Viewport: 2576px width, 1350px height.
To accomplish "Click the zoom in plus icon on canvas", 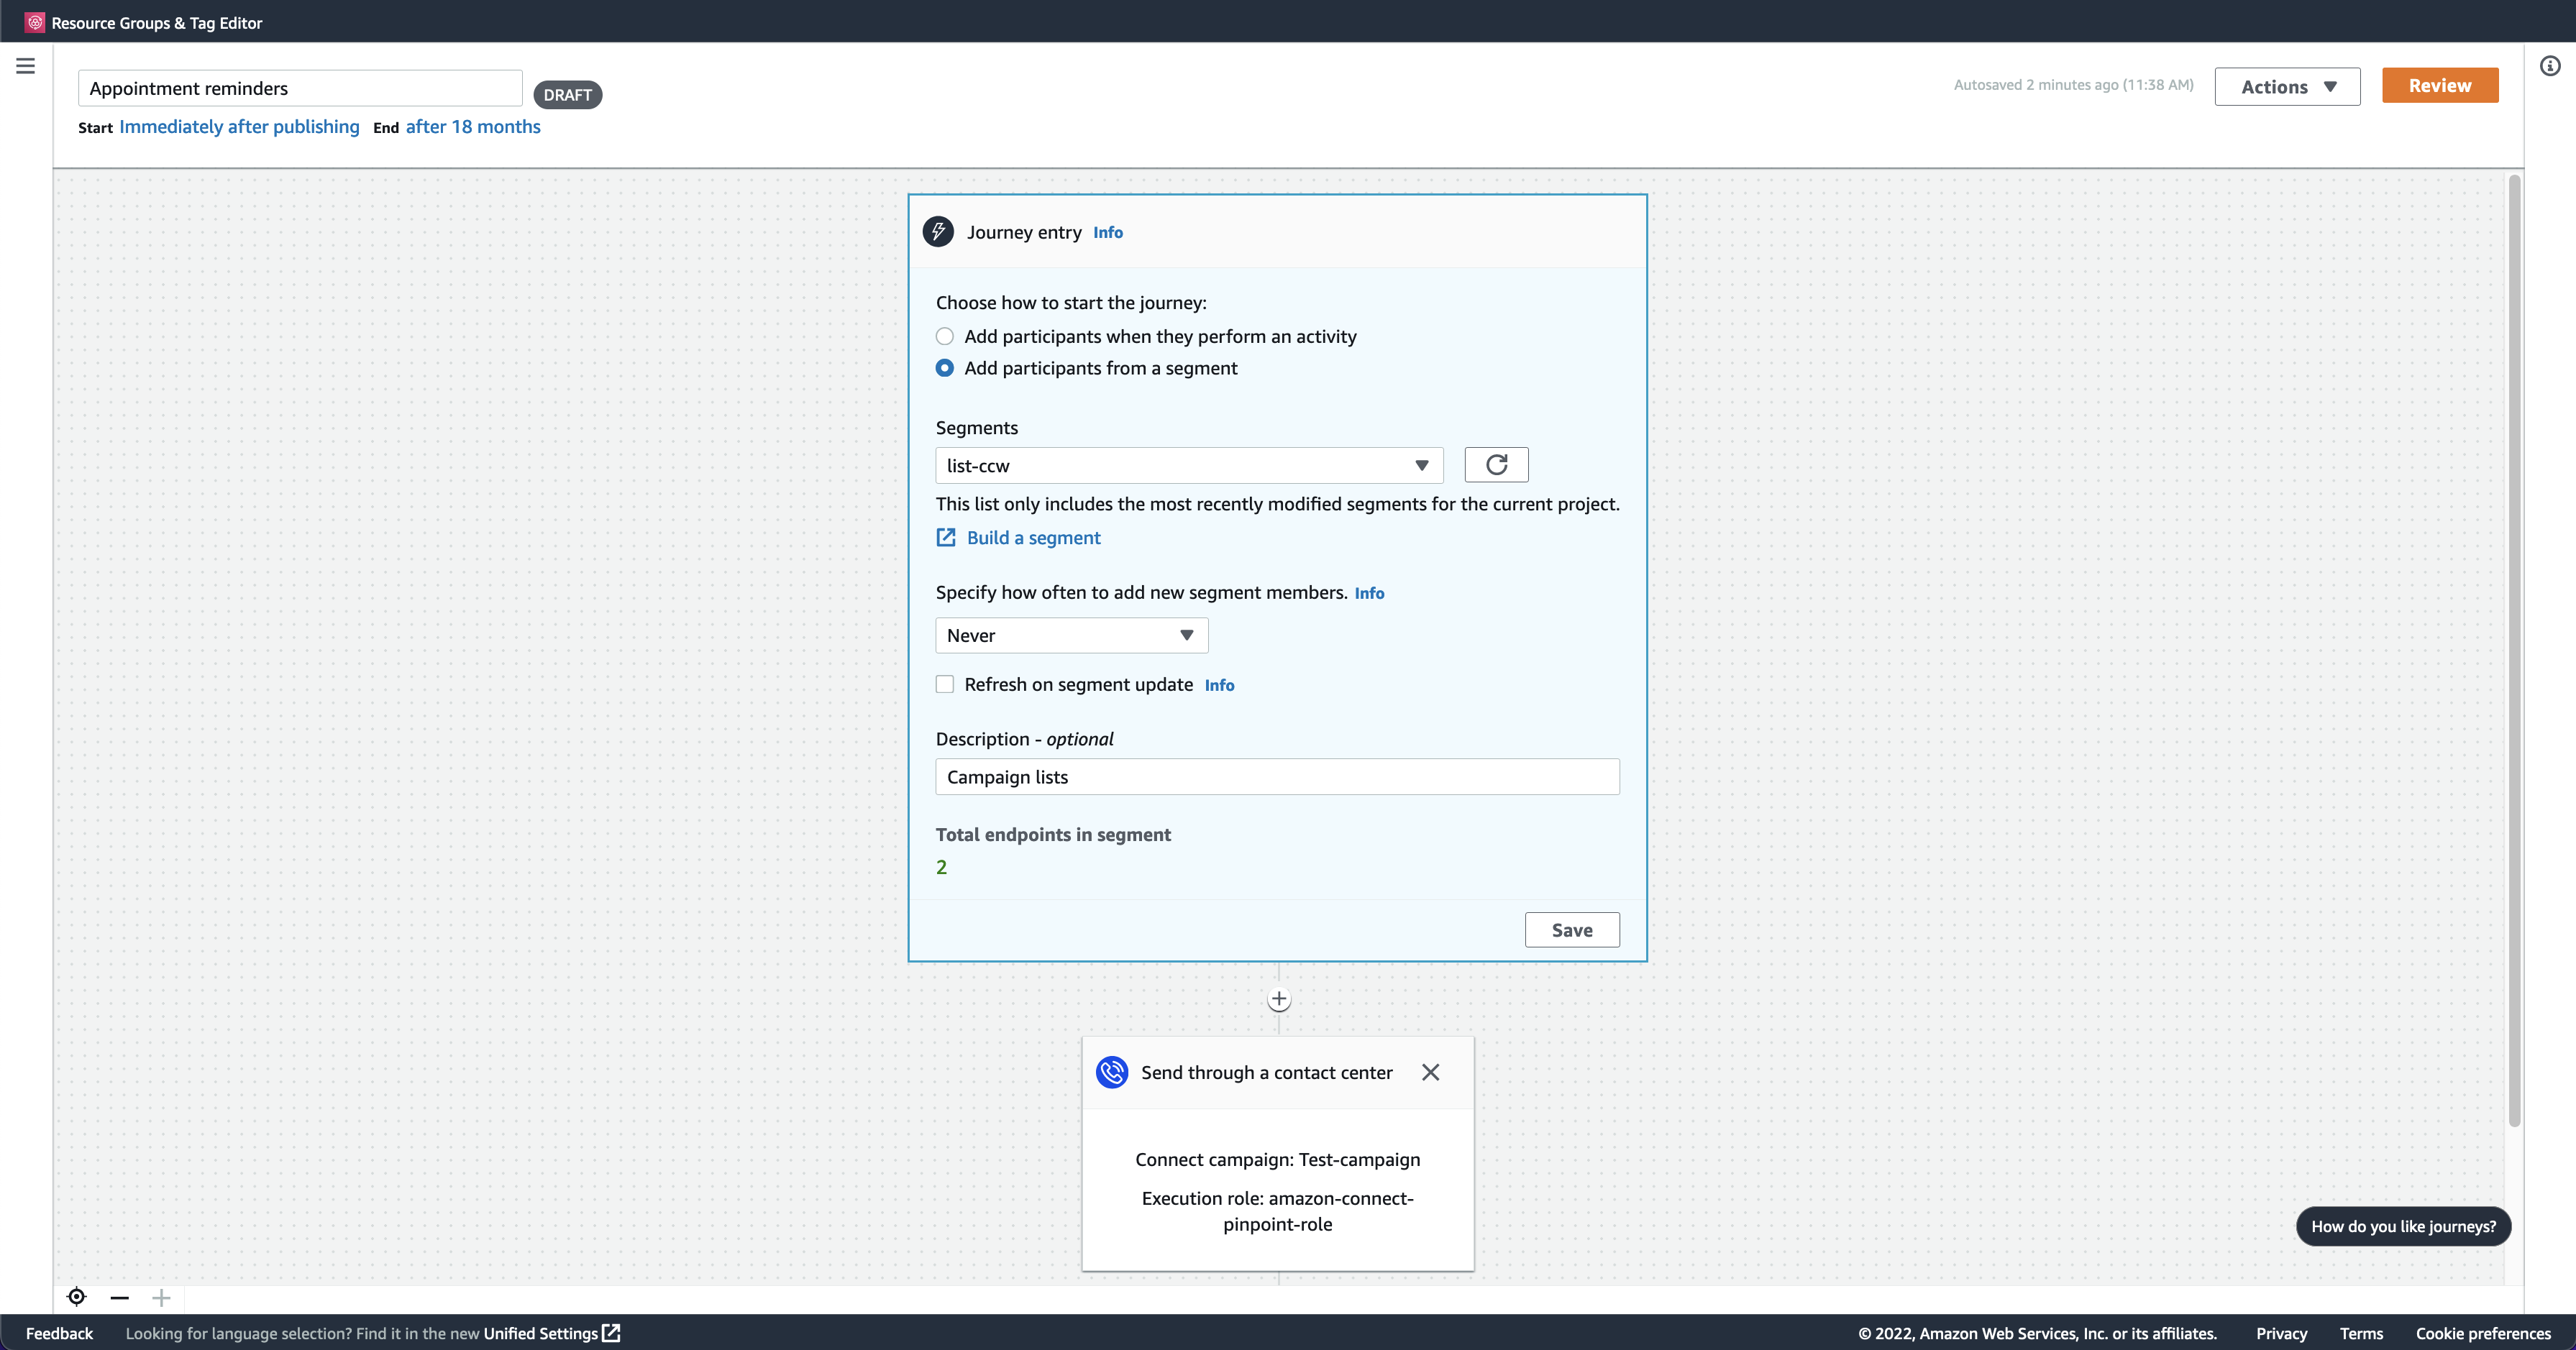I will [x=160, y=1298].
